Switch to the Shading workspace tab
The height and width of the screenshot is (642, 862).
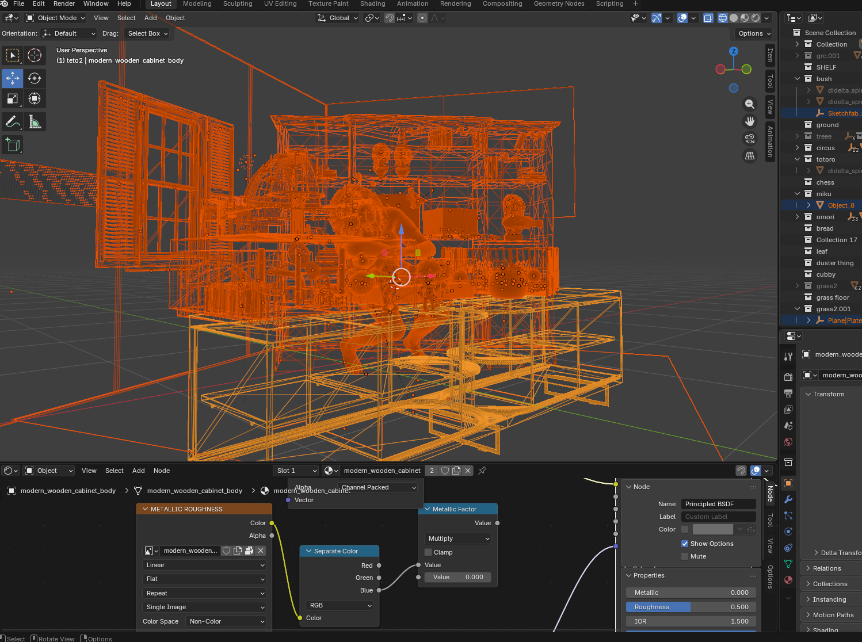click(x=373, y=3)
